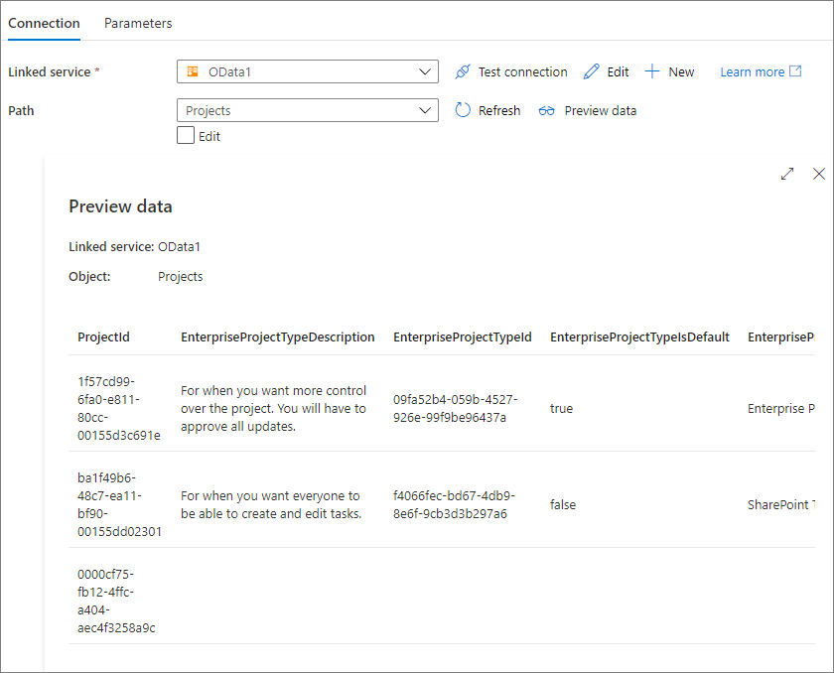Click the ProjectId column header
The image size is (834, 673).
click(103, 336)
